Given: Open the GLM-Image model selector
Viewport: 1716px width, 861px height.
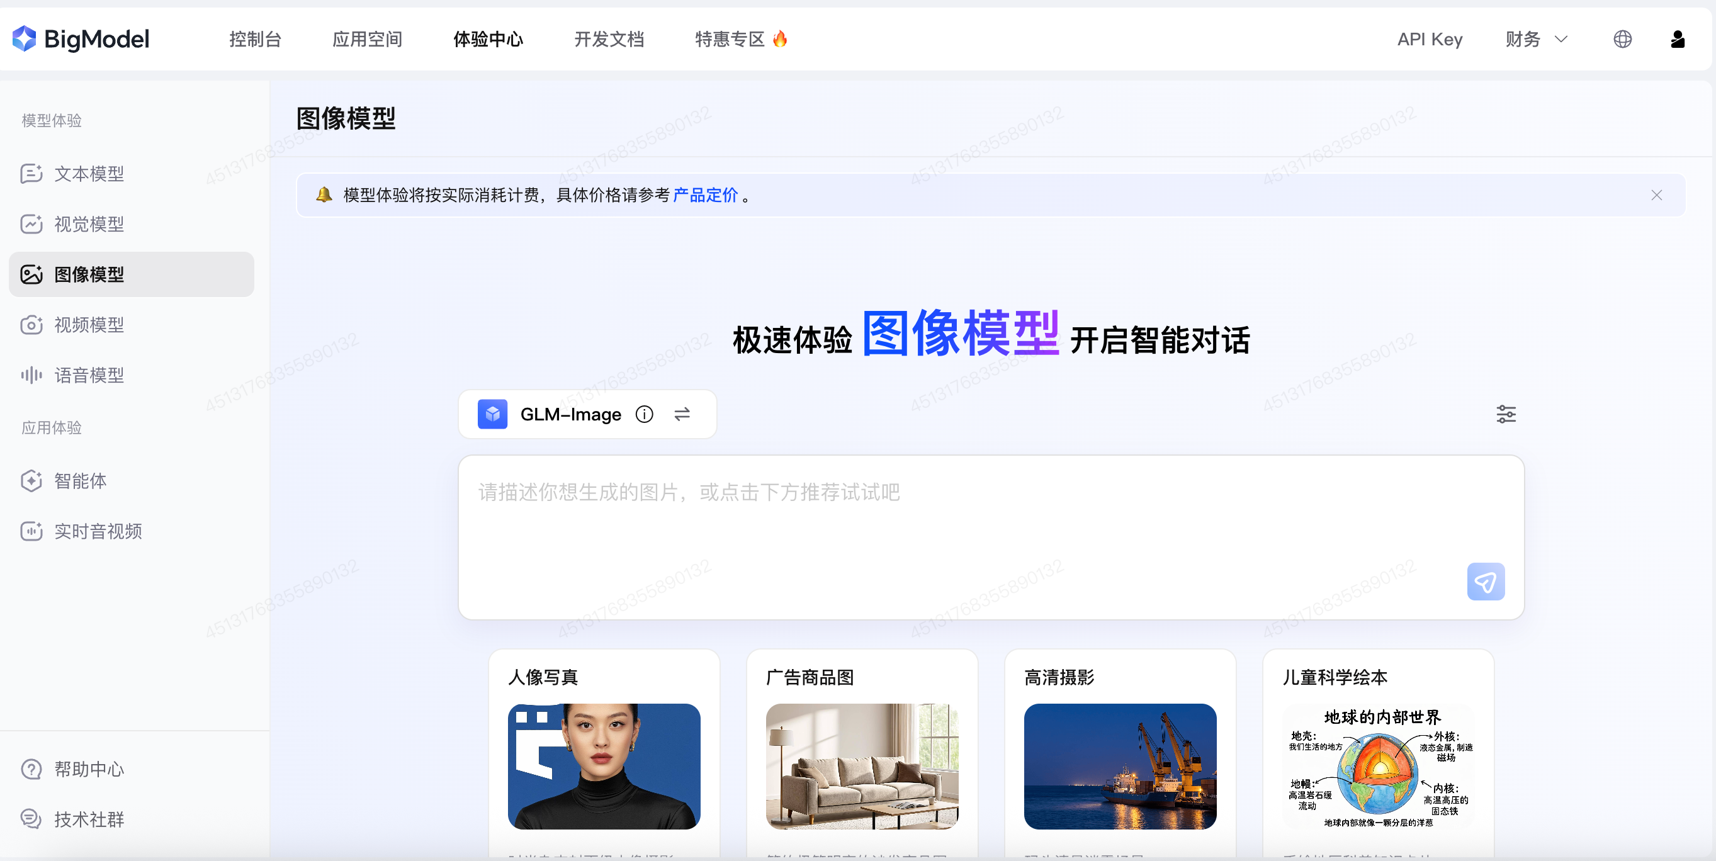Looking at the screenshot, I should [570, 414].
